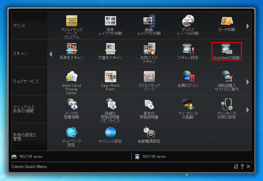This screenshot has height=181, width=263.
Task: Launch Easy-PhotoPrint+ icon
Action: [110, 76]
